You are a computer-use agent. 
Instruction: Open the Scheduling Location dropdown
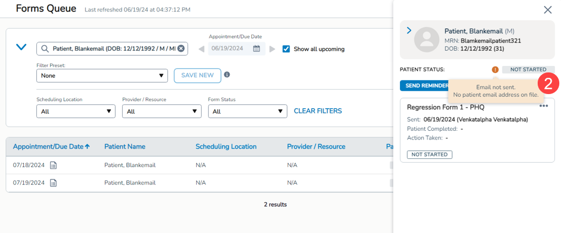[76, 111]
